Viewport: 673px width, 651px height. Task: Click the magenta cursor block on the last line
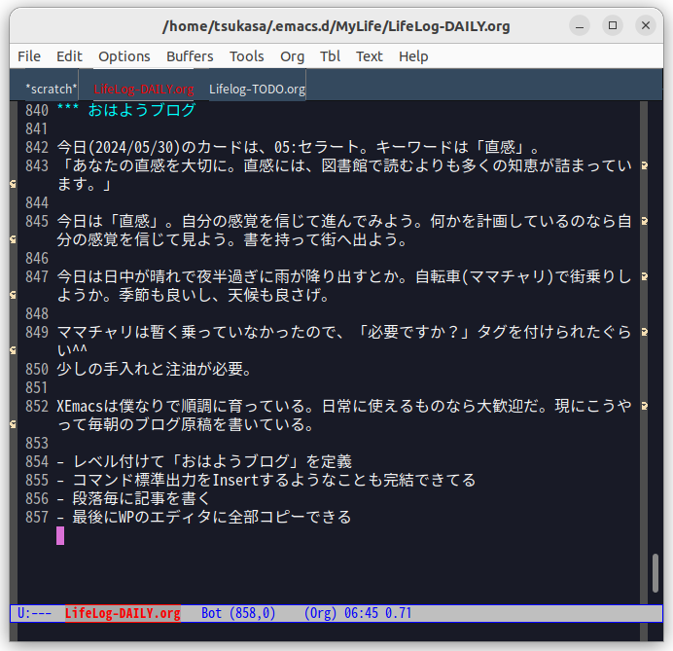click(x=60, y=535)
